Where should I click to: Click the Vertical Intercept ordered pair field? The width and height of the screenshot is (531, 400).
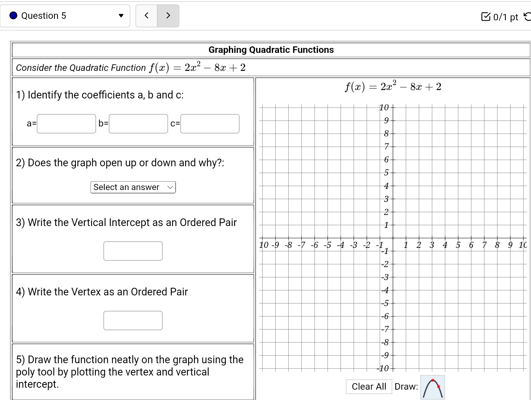(x=133, y=251)
